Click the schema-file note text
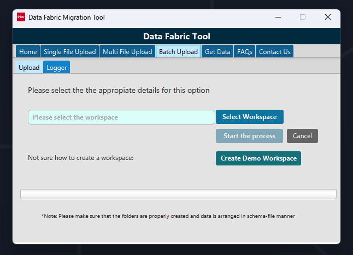This screenshot has height=255, width=353. (x=168, y=216)
